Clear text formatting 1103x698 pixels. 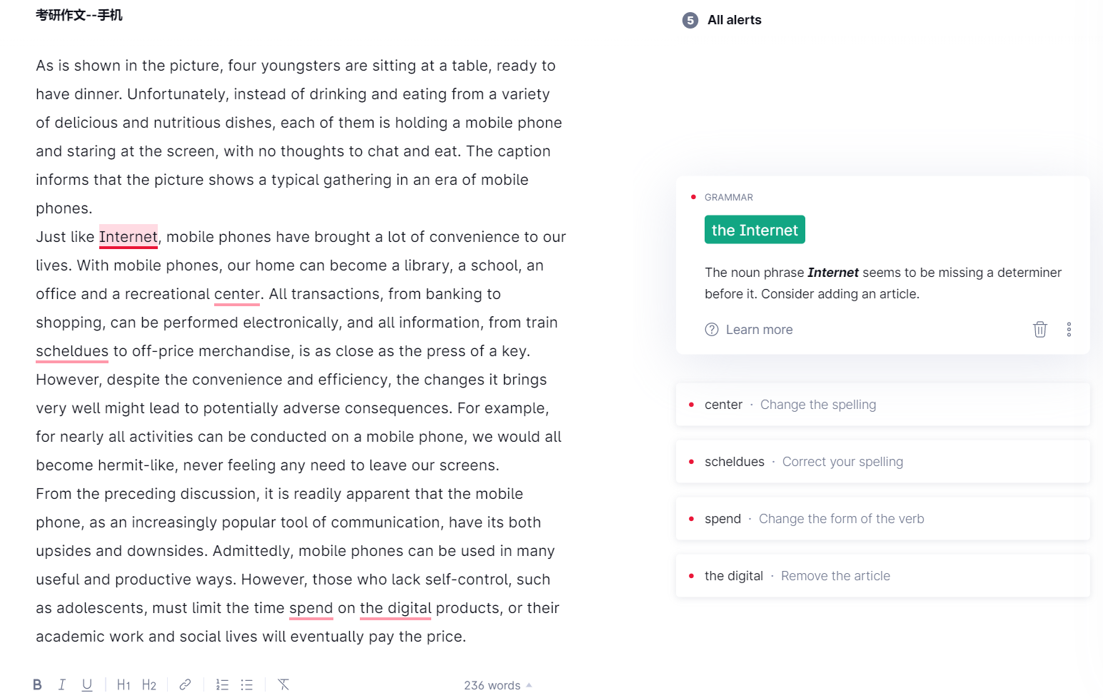(x=283, y=684)
